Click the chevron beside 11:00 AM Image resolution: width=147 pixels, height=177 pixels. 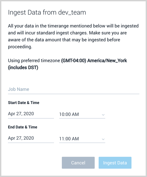pyautogui.click(x=103, y=139)
